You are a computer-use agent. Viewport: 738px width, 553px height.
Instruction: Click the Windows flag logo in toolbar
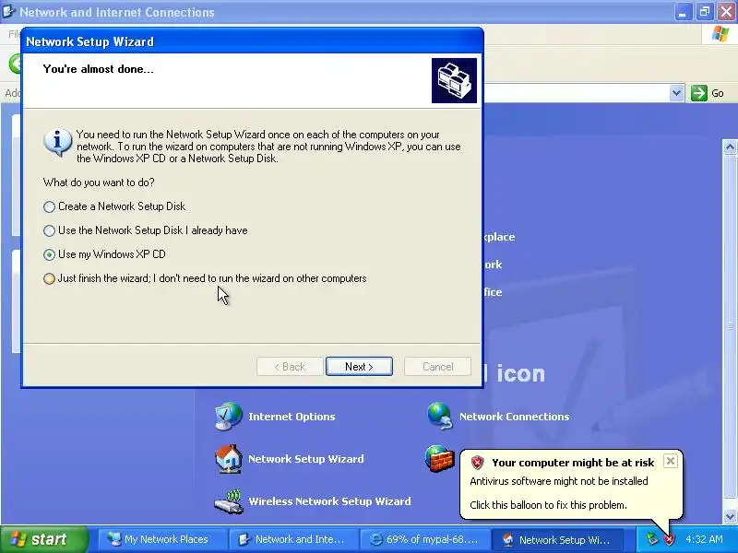(720, 34)
